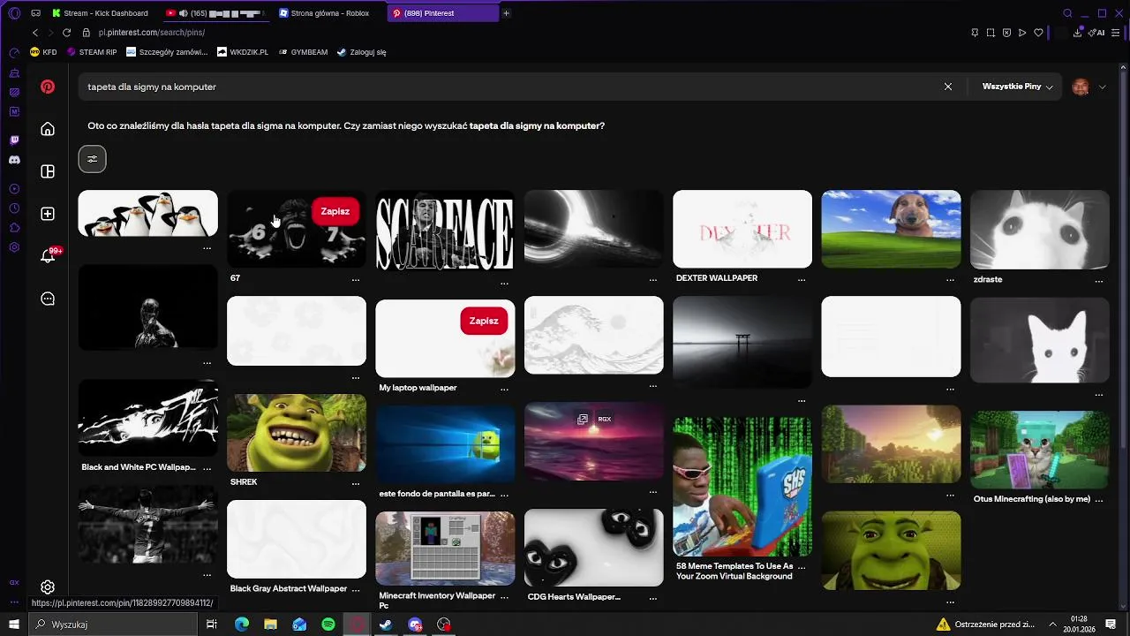This screenshot has height=636, width=1130.
Task: Open notifications bell showing 99+
Action: point(48,256)
